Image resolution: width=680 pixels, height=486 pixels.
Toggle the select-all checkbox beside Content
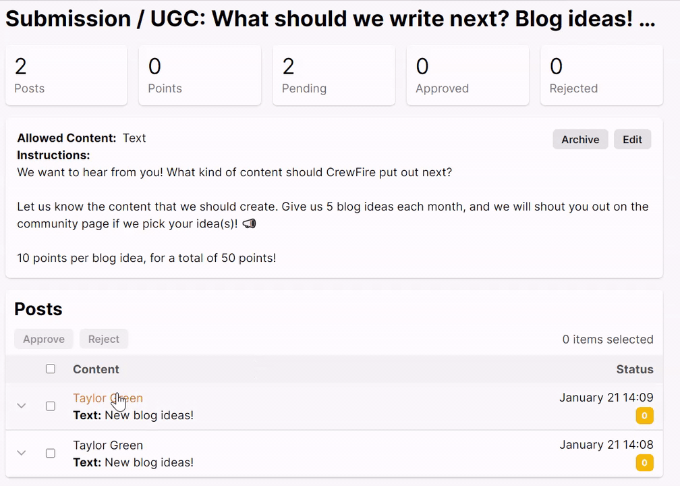coord(51,369)
